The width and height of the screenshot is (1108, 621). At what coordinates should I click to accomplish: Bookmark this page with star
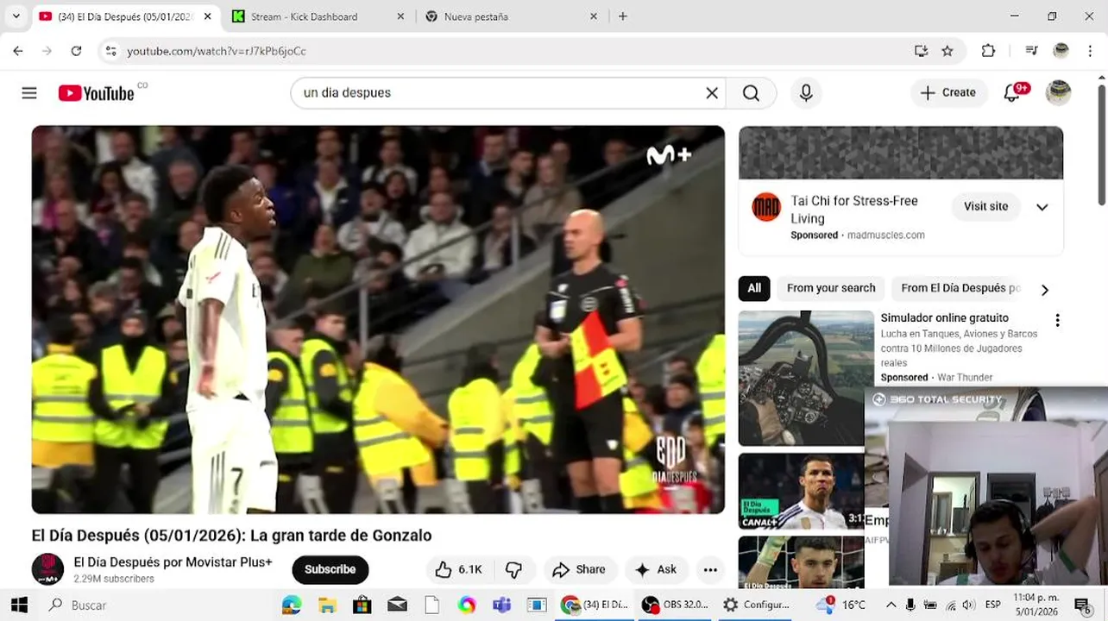pos(947,51)
